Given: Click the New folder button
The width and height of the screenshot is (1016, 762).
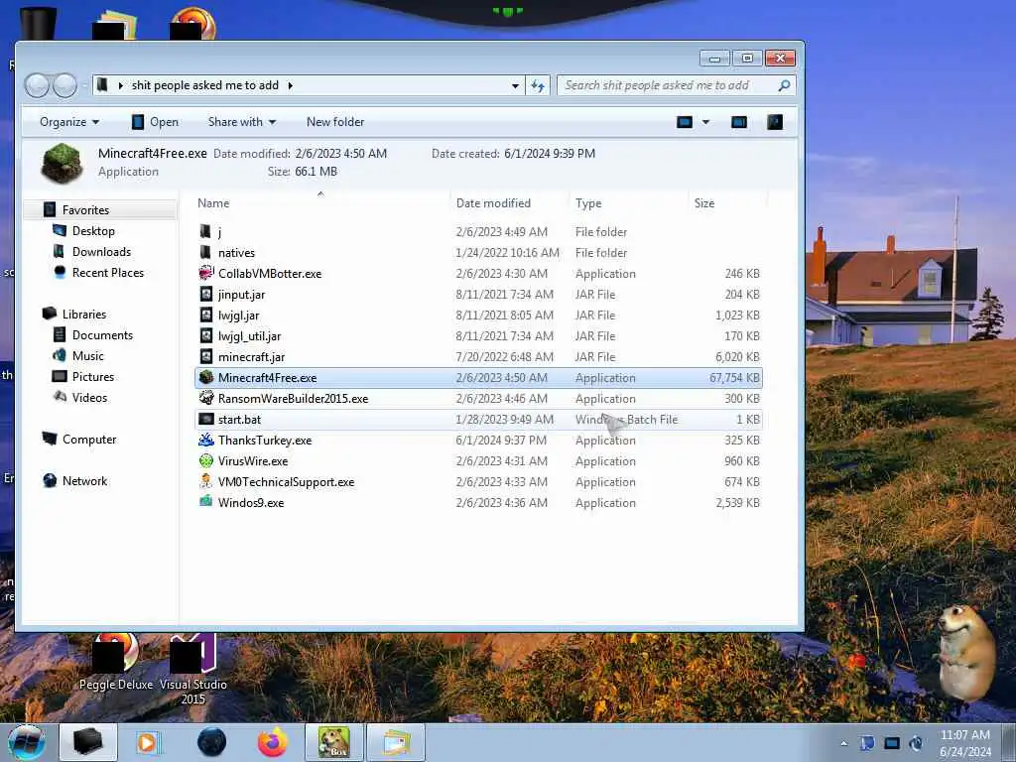Looking at the screenshot, I should [335, 122].
